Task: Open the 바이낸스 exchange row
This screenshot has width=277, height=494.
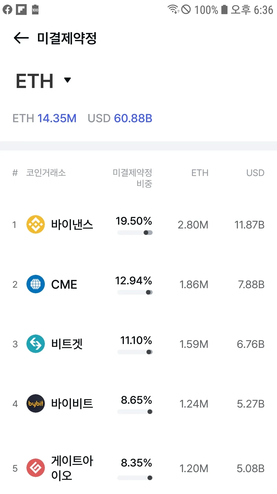Action: click(72, 224)
